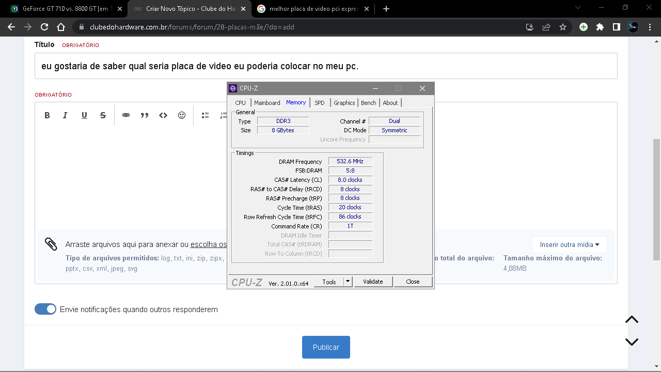
Task: Select the Memory tab in CPU-Z
Action: [x=296, y=102]
